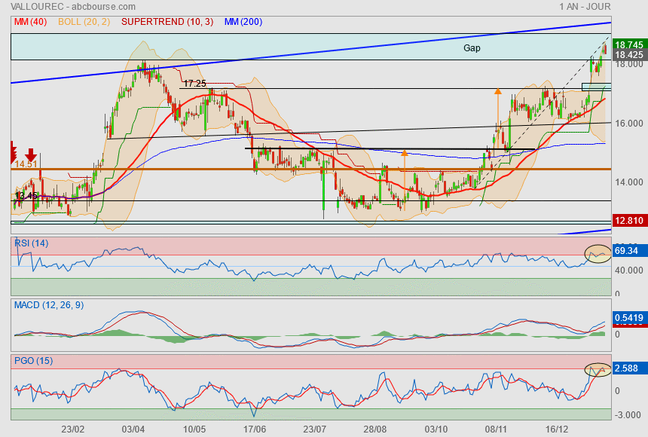
Task: Click the green 18.745 price tag
Action: click(628, 44)
